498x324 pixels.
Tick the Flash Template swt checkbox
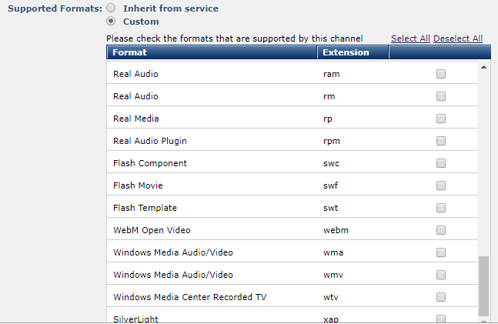pyautogui.click(x=441, y=209)
